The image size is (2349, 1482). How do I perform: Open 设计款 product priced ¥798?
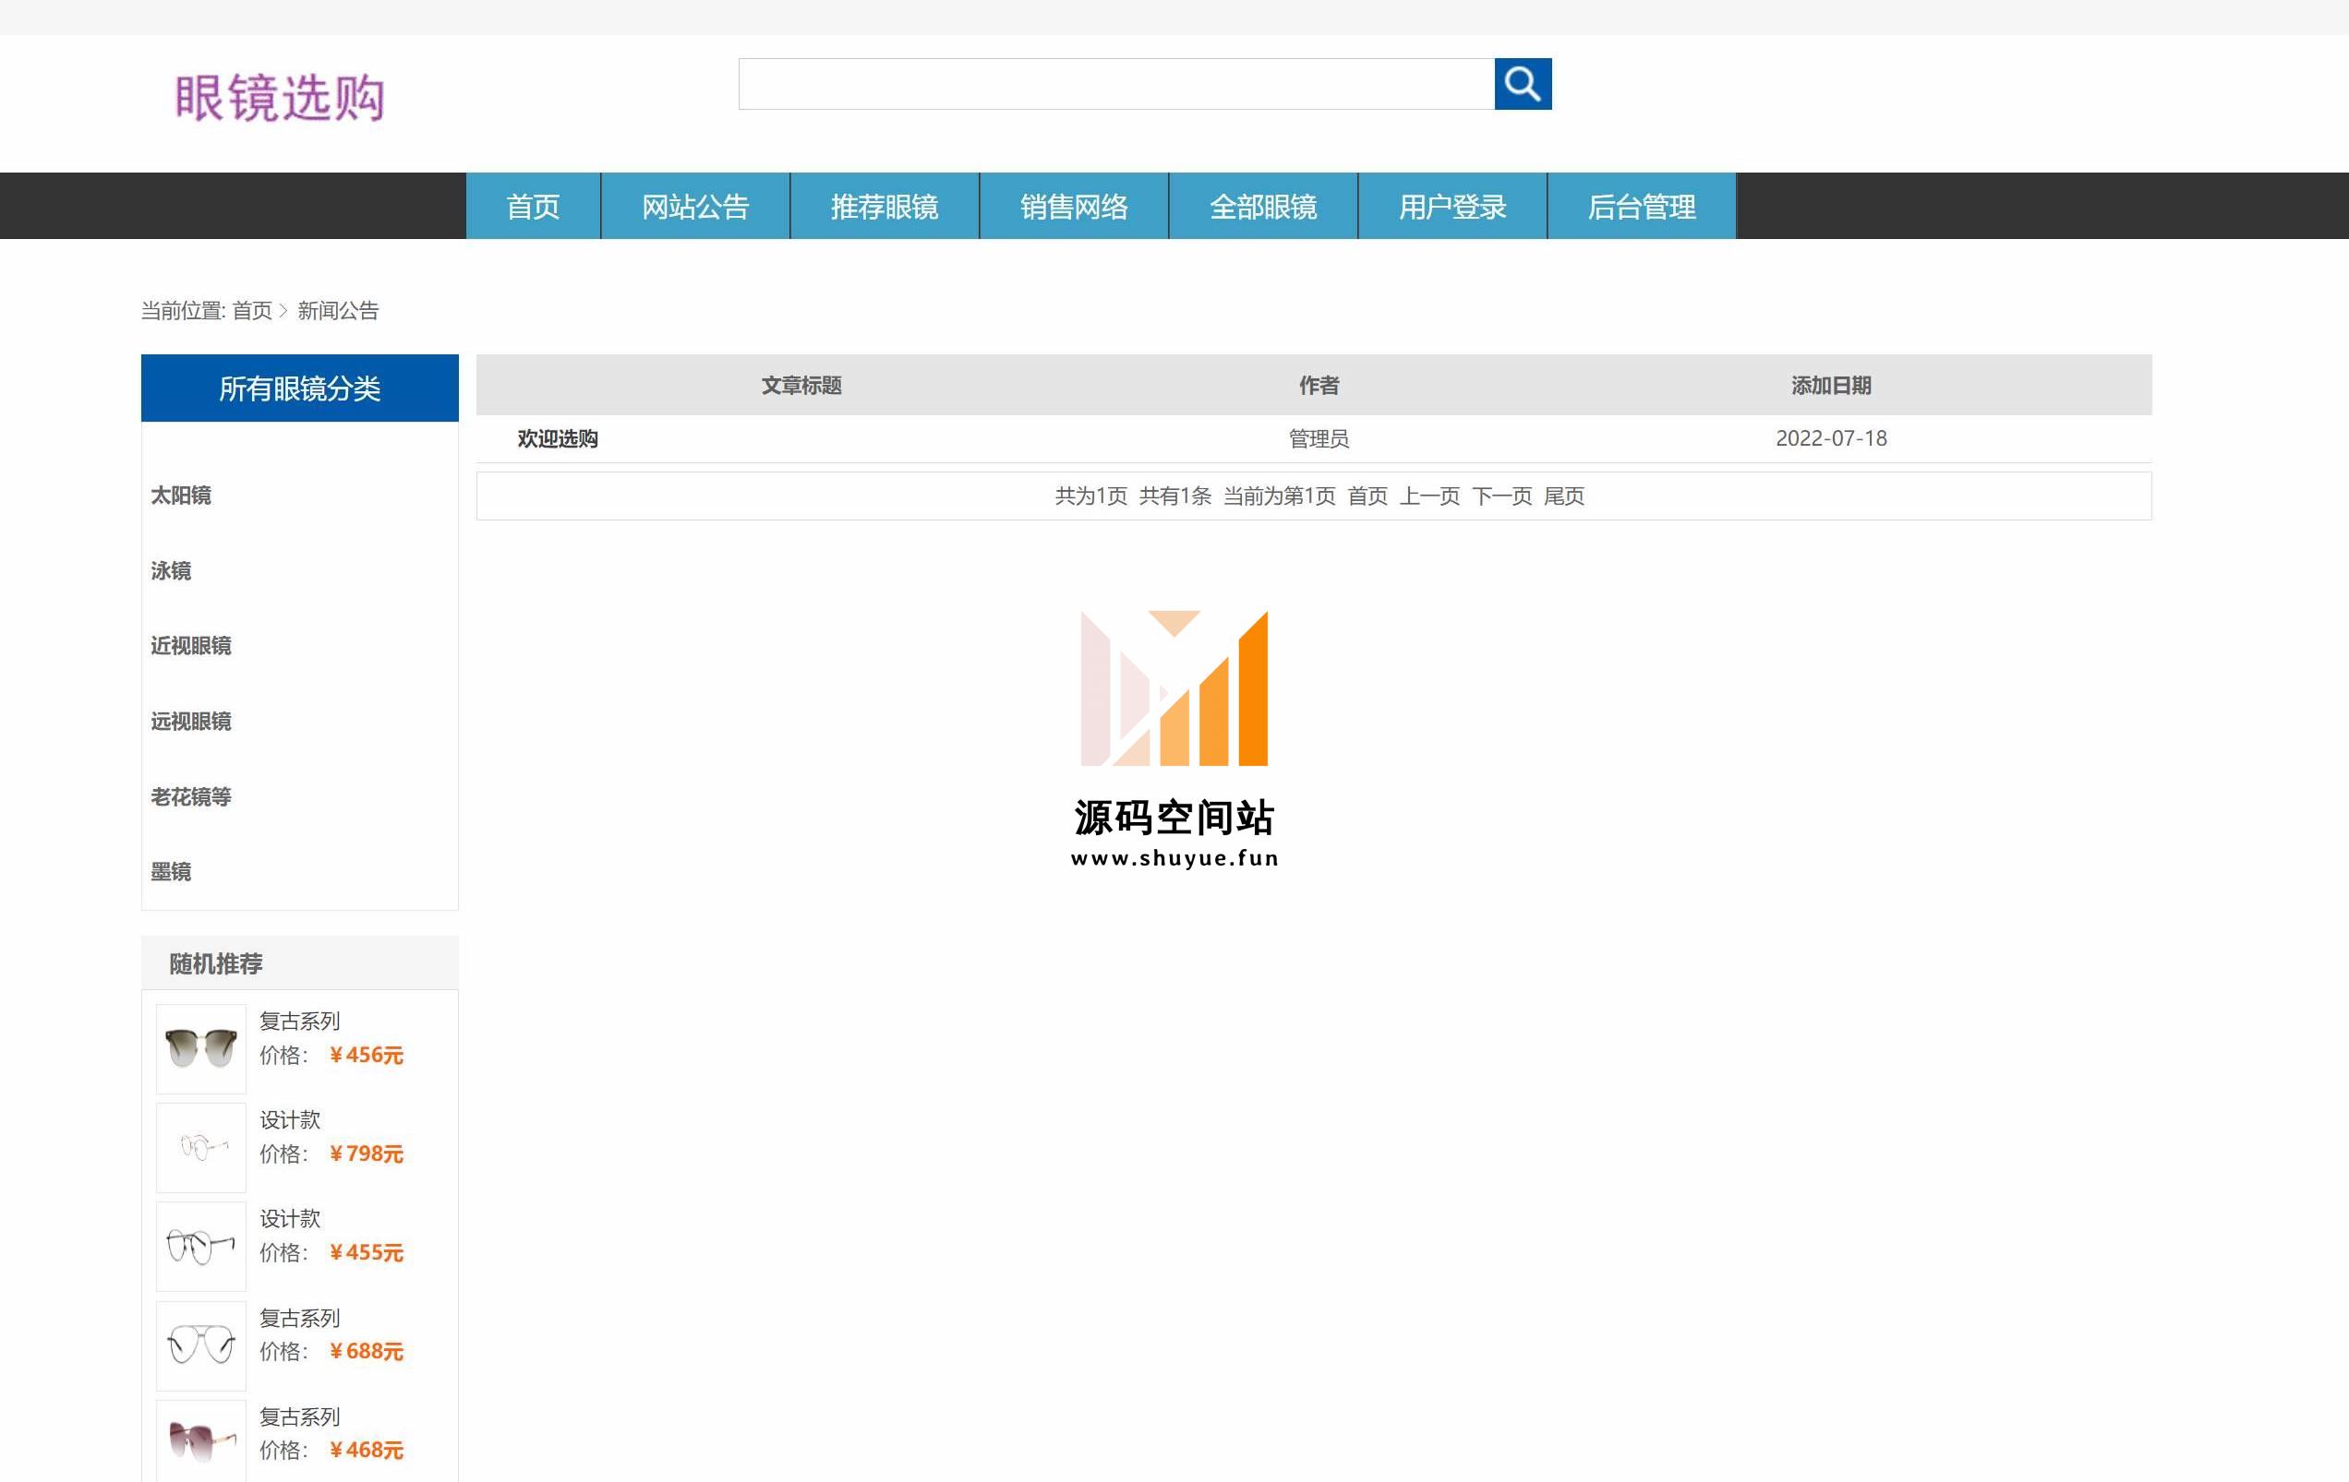(291, 1120)
